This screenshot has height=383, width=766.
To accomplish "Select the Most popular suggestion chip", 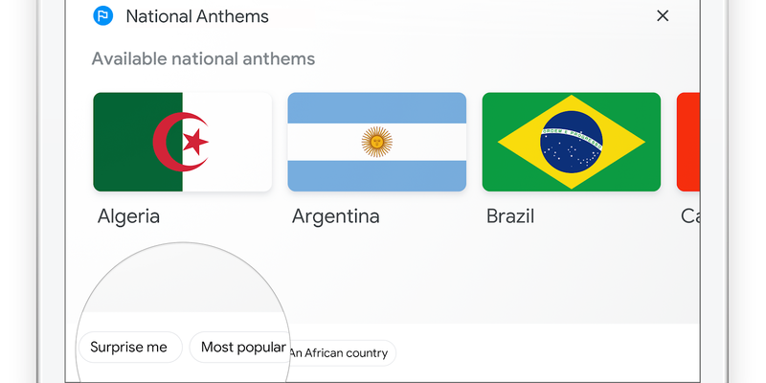I will 242,347.
